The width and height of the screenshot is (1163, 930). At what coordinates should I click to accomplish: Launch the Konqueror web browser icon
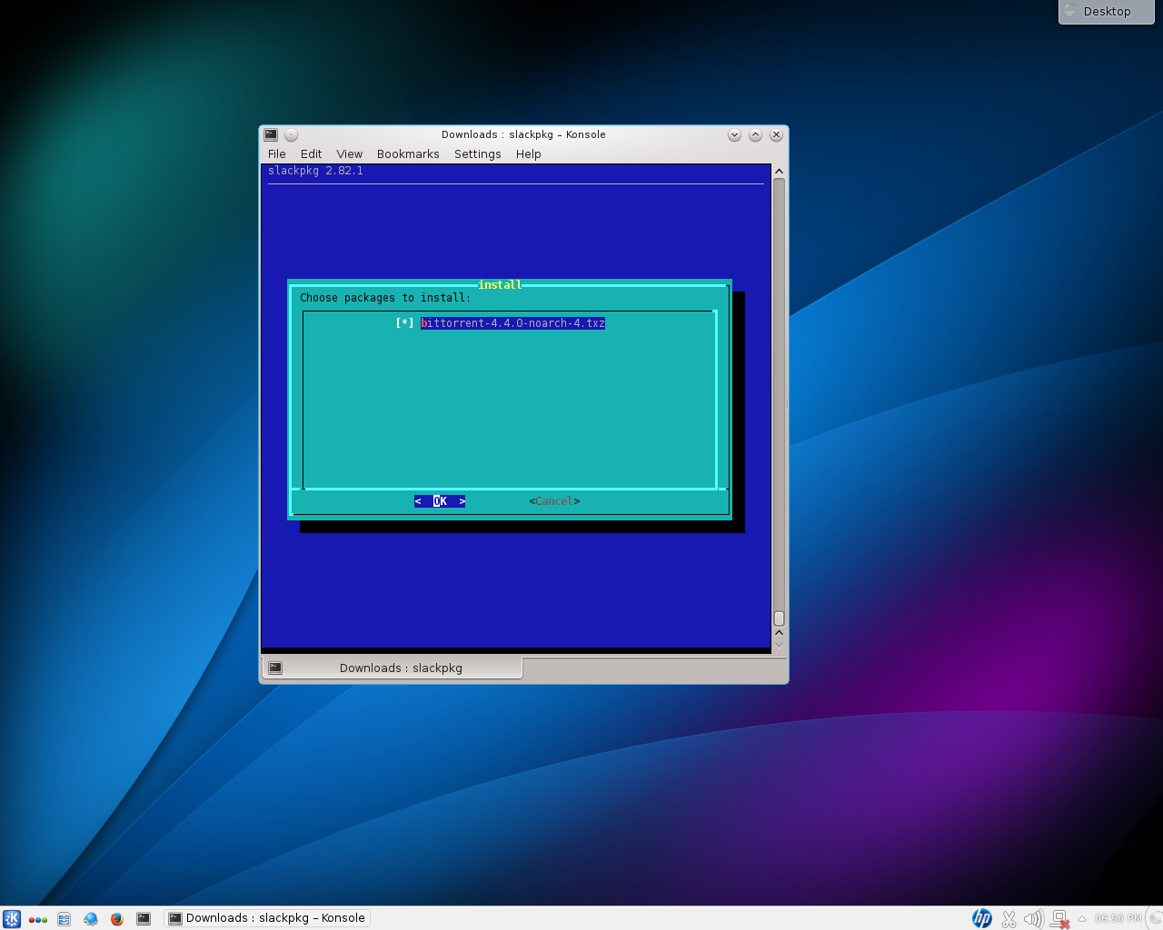(x=91, y=919)
